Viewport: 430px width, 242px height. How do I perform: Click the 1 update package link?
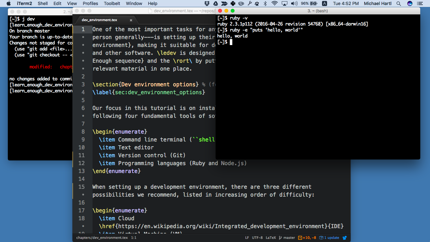click(329, 238)
